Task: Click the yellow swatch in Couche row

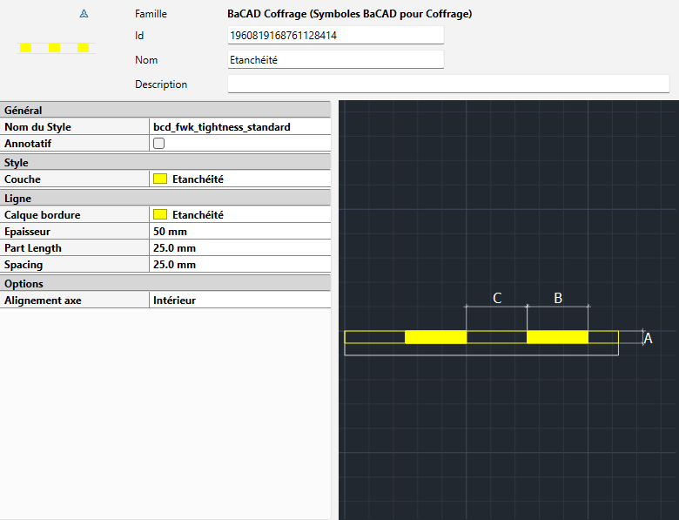Action: point(160,179)
